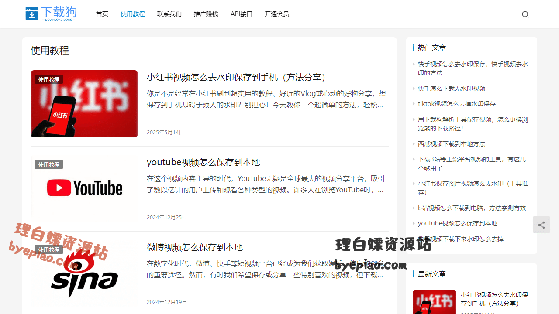The image size is (559, 314).
Task: Click 使用教程 tag on 小红书 thumbnail
Action: pyautogui.click(x=49, y=79)
